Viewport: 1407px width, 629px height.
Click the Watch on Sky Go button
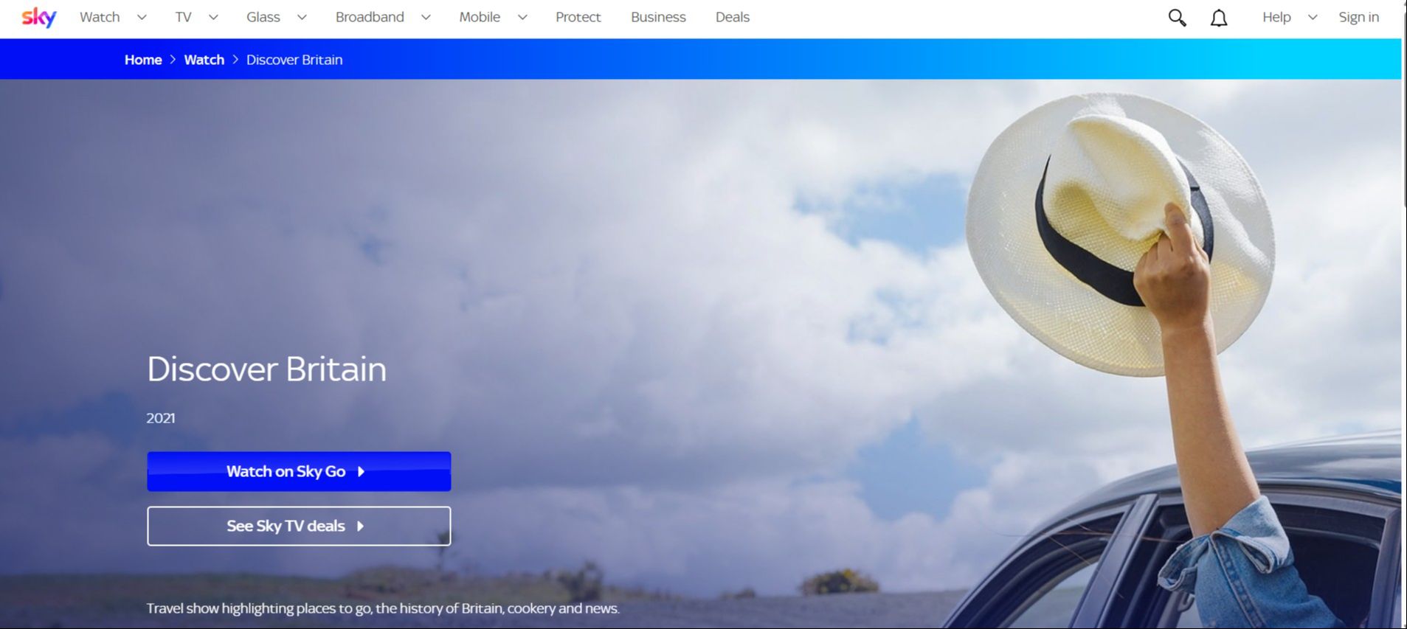(x=299, y=471)
